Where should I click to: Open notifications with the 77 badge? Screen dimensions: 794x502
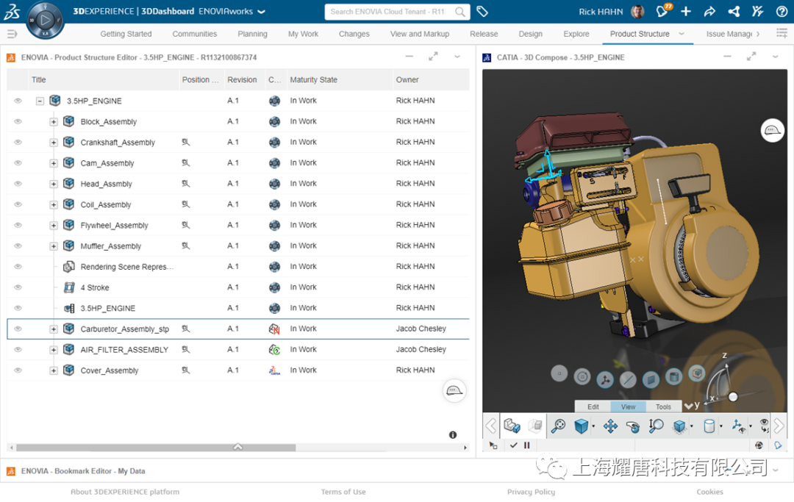662,10
